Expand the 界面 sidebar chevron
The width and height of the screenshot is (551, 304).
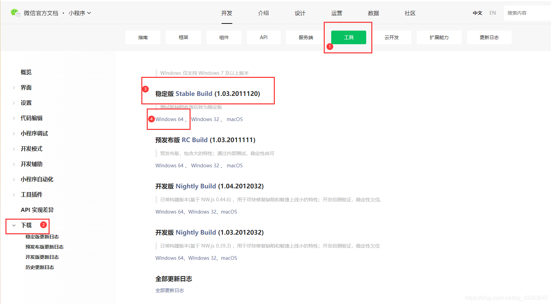(14, 88)
